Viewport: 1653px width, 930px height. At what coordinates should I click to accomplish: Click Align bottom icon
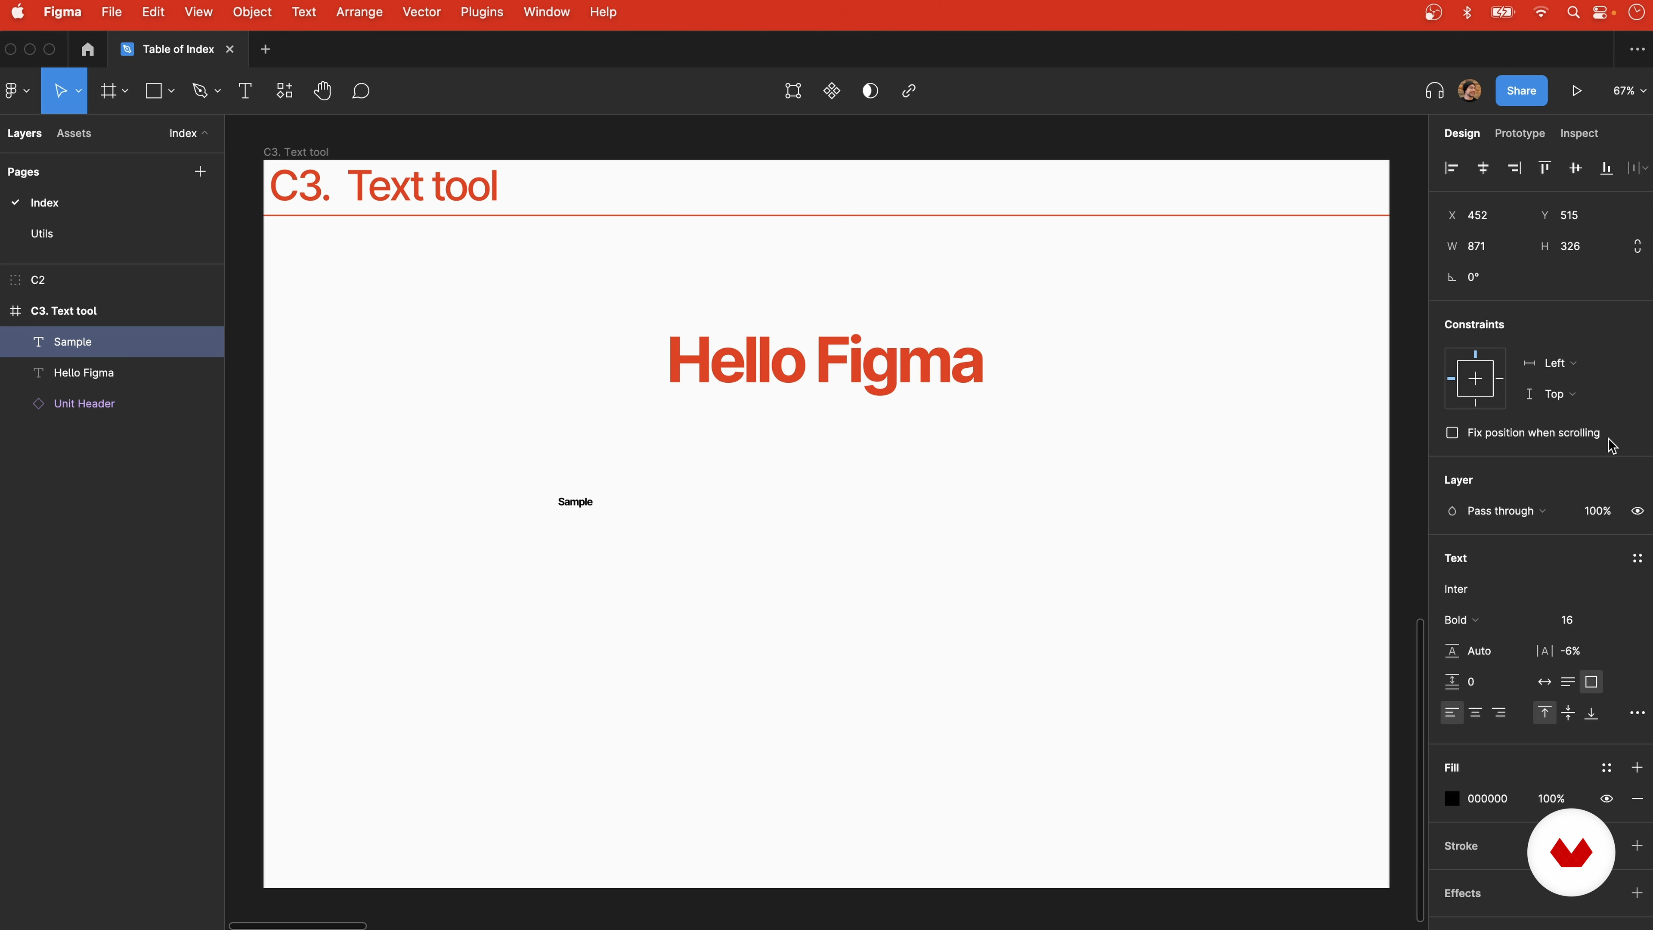point(1607,168)
